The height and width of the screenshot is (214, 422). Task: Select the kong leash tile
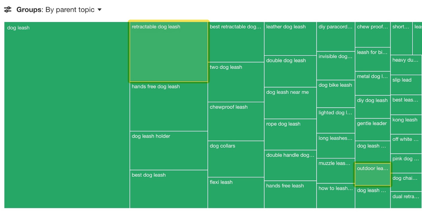[405, 124]
